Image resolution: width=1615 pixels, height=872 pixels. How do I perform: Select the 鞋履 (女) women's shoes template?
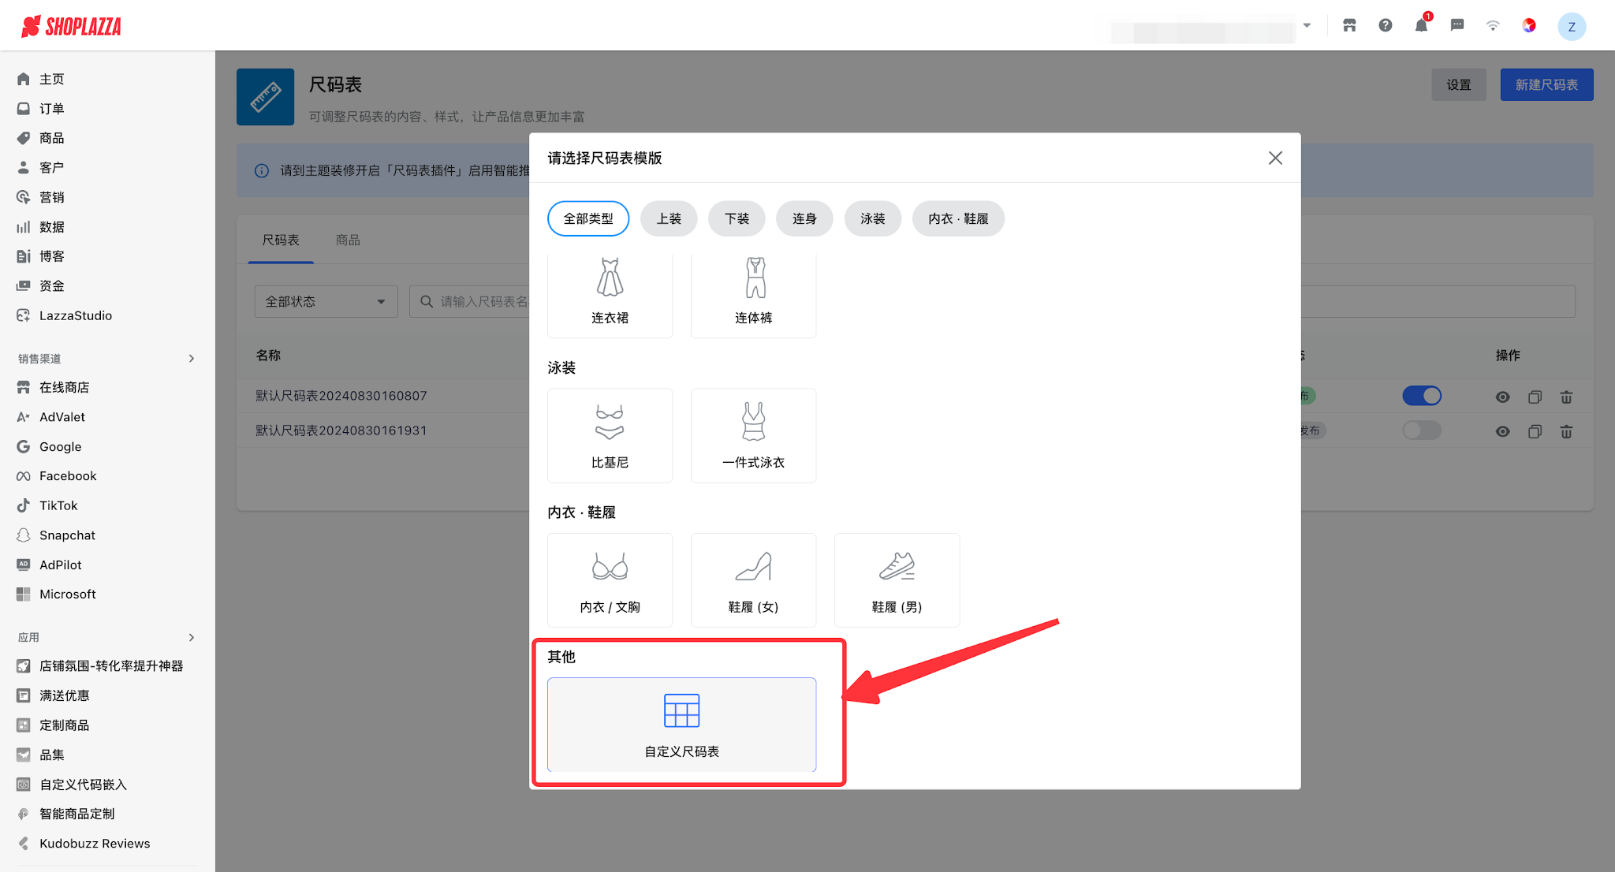pos(753,579)
